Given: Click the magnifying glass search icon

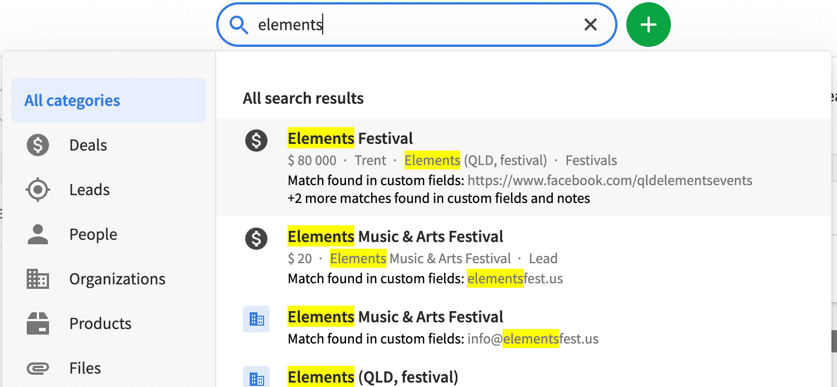Looking at the screenshot, I should coord(239,25).
